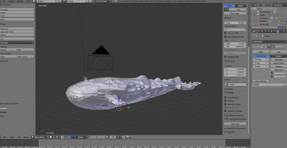The image size is (287, 148).
Task: Click Apply on the Multires modifier
Action: coord(261,52)
